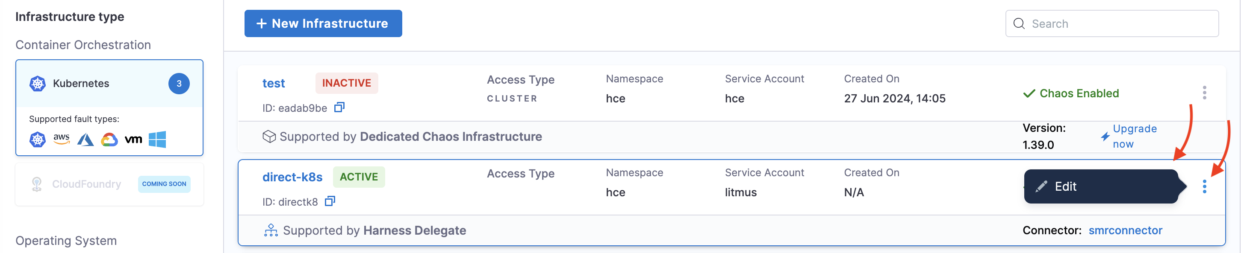
Task: Focus the Search input field
Action: click(x=1123, y=23)
